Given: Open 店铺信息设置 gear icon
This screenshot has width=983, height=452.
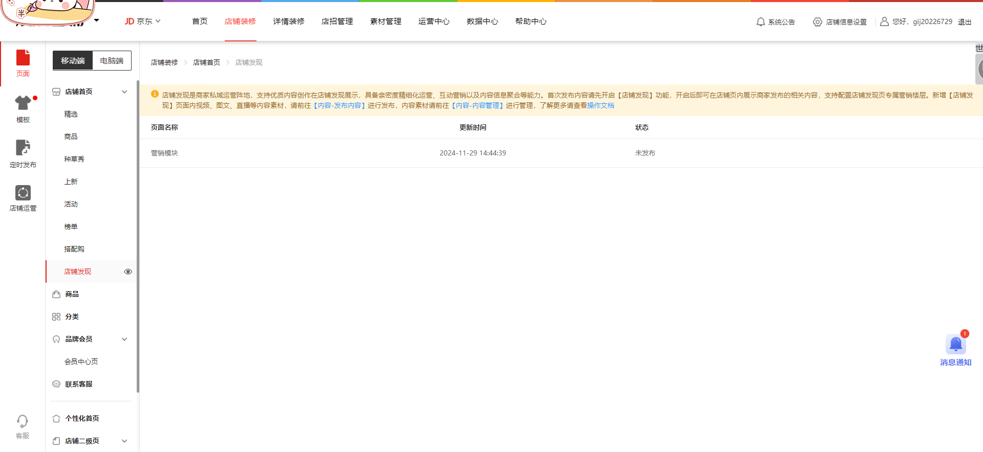Looking at the screenshot, I should (818, 22).
